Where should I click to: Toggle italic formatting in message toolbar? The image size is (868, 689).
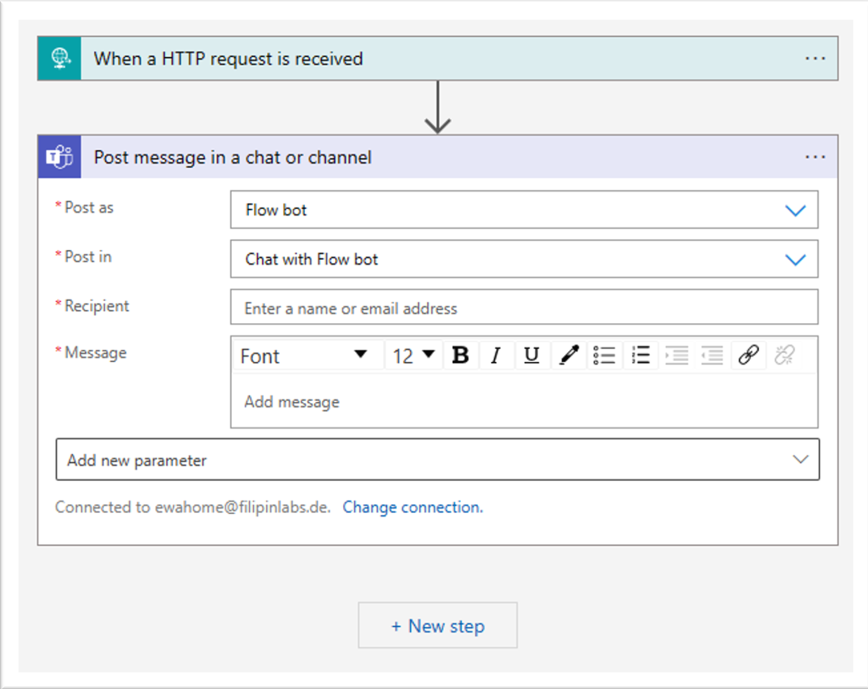click(x=496, y=356)
